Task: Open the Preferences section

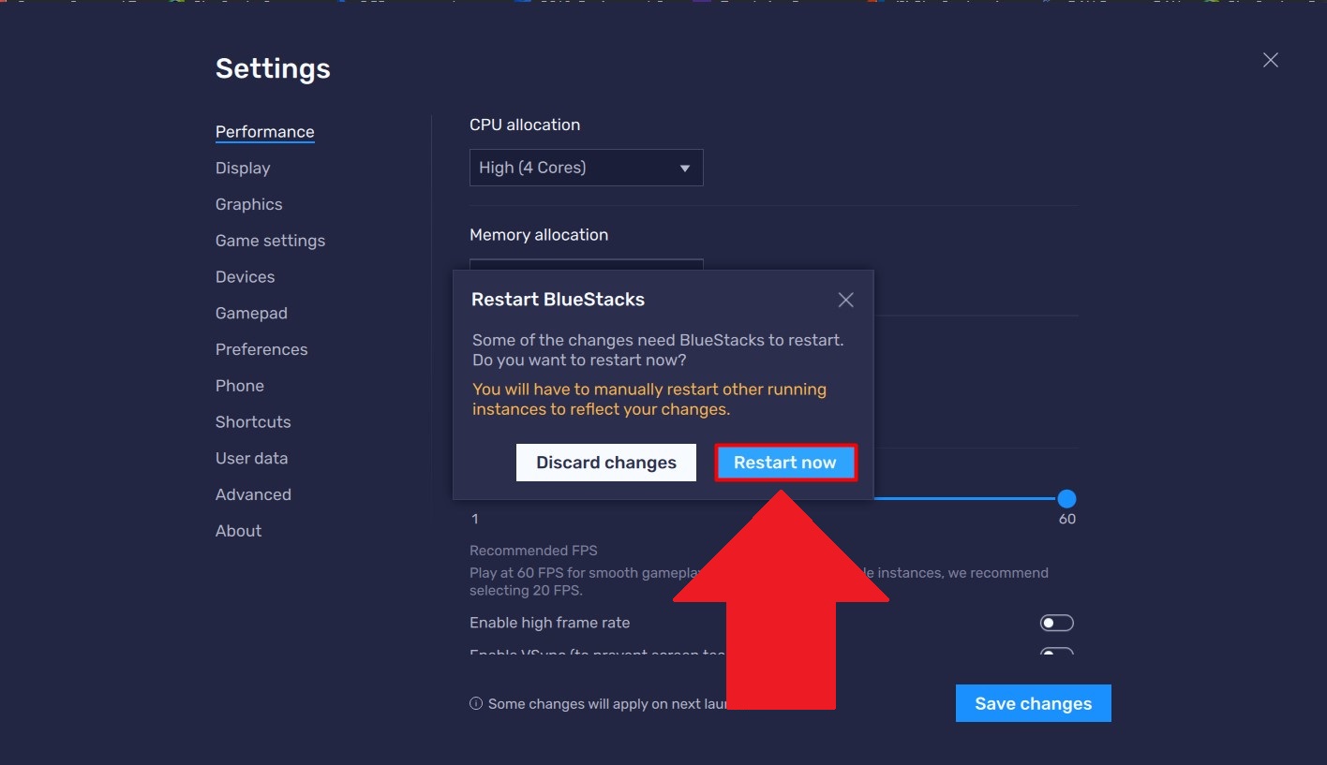Action: [x=261, y=349]
